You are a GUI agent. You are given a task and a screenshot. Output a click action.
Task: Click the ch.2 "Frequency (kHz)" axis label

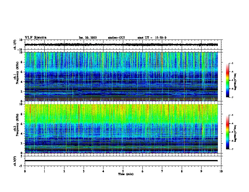pos(17,125)
